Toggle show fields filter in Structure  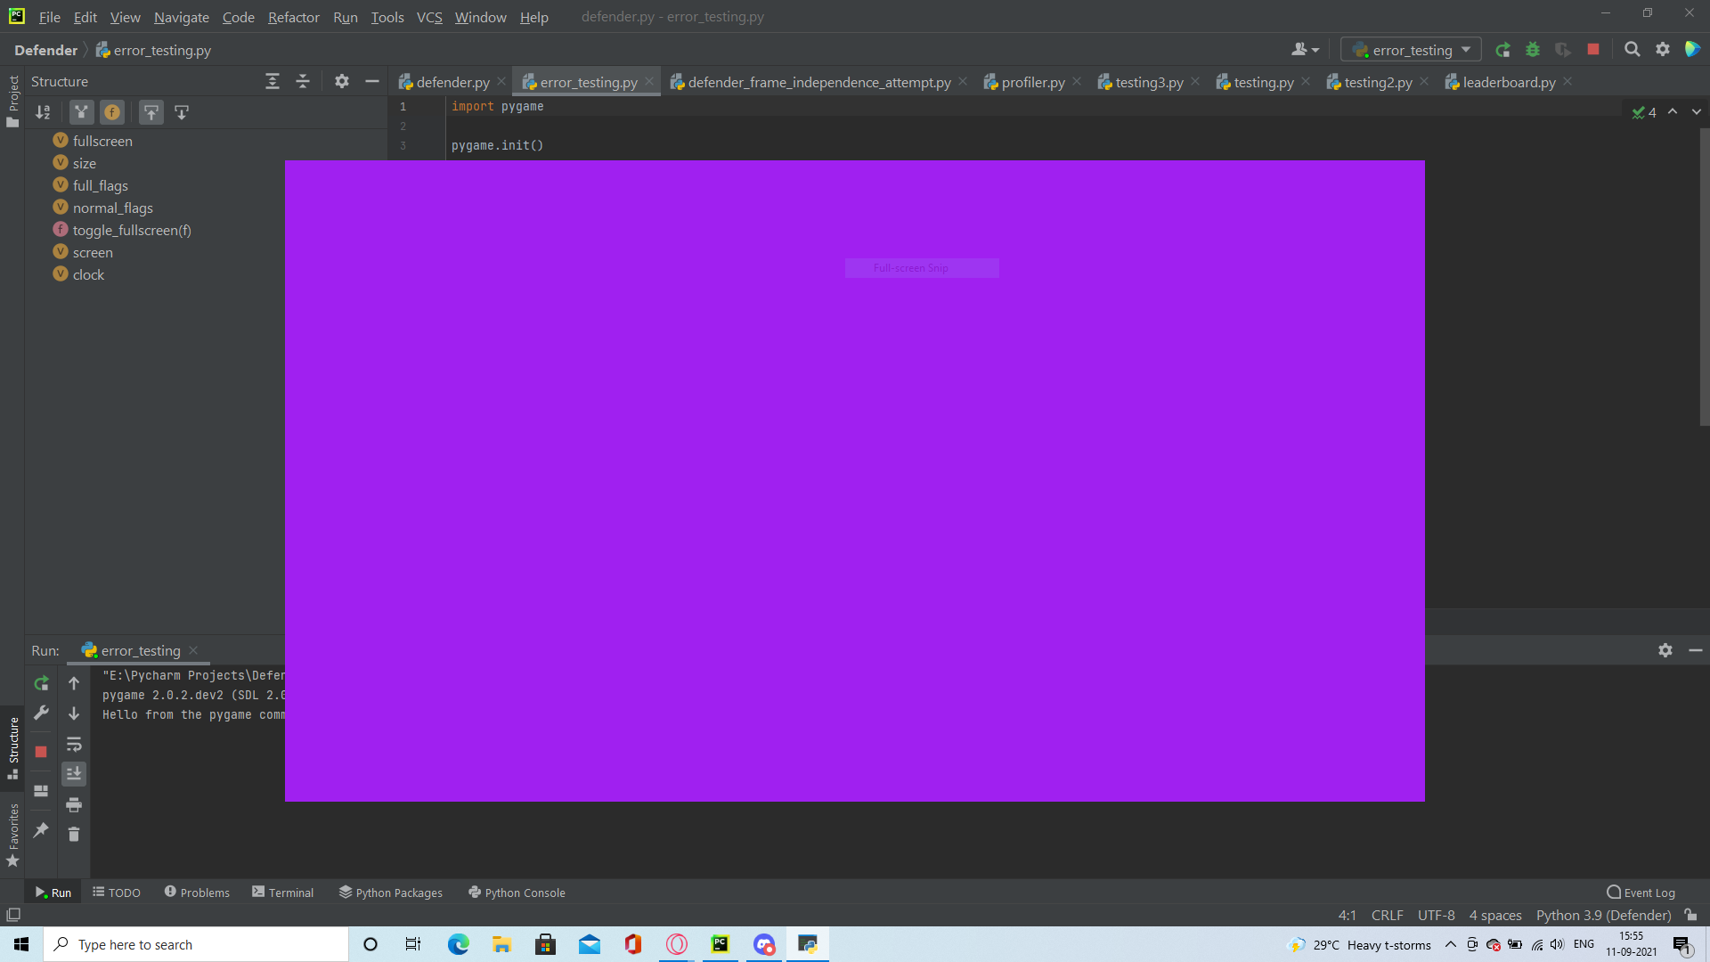[112, 112]
